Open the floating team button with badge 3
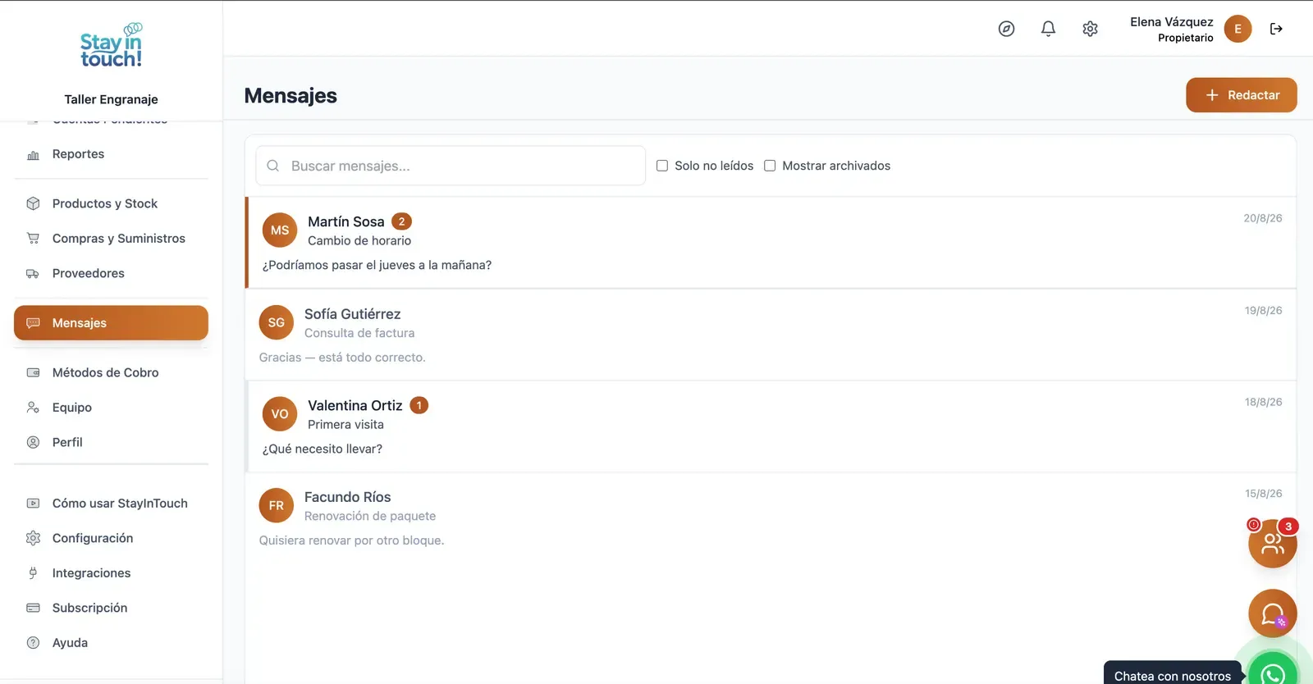 [1273, 543]
